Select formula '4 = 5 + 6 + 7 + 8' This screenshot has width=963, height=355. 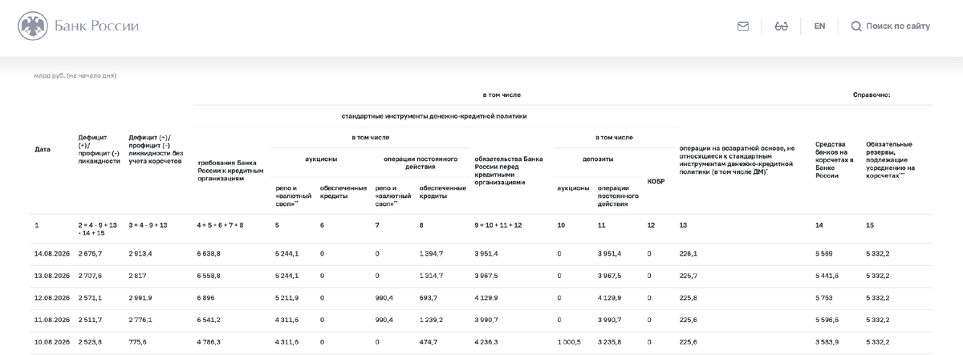[220, 225]
